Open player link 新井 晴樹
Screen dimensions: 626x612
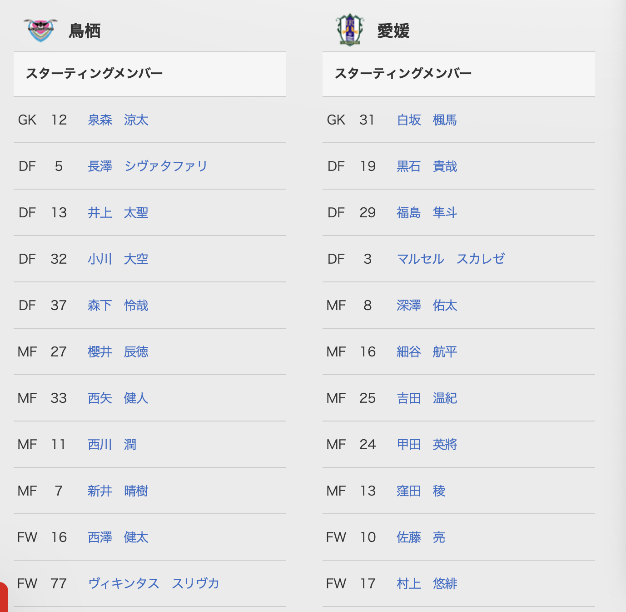pos(118,491)
